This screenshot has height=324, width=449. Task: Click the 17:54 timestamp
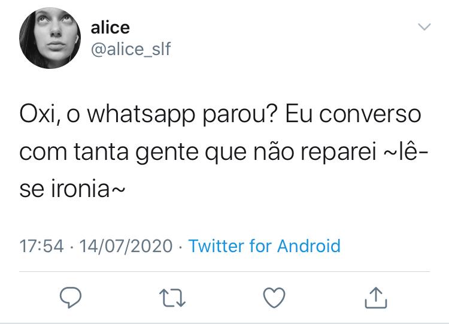(x=41, y=246)
